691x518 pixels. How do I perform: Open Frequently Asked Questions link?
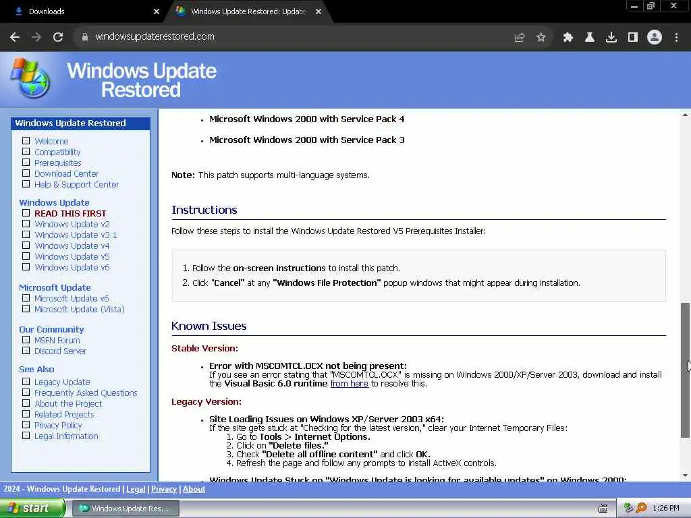86,393
